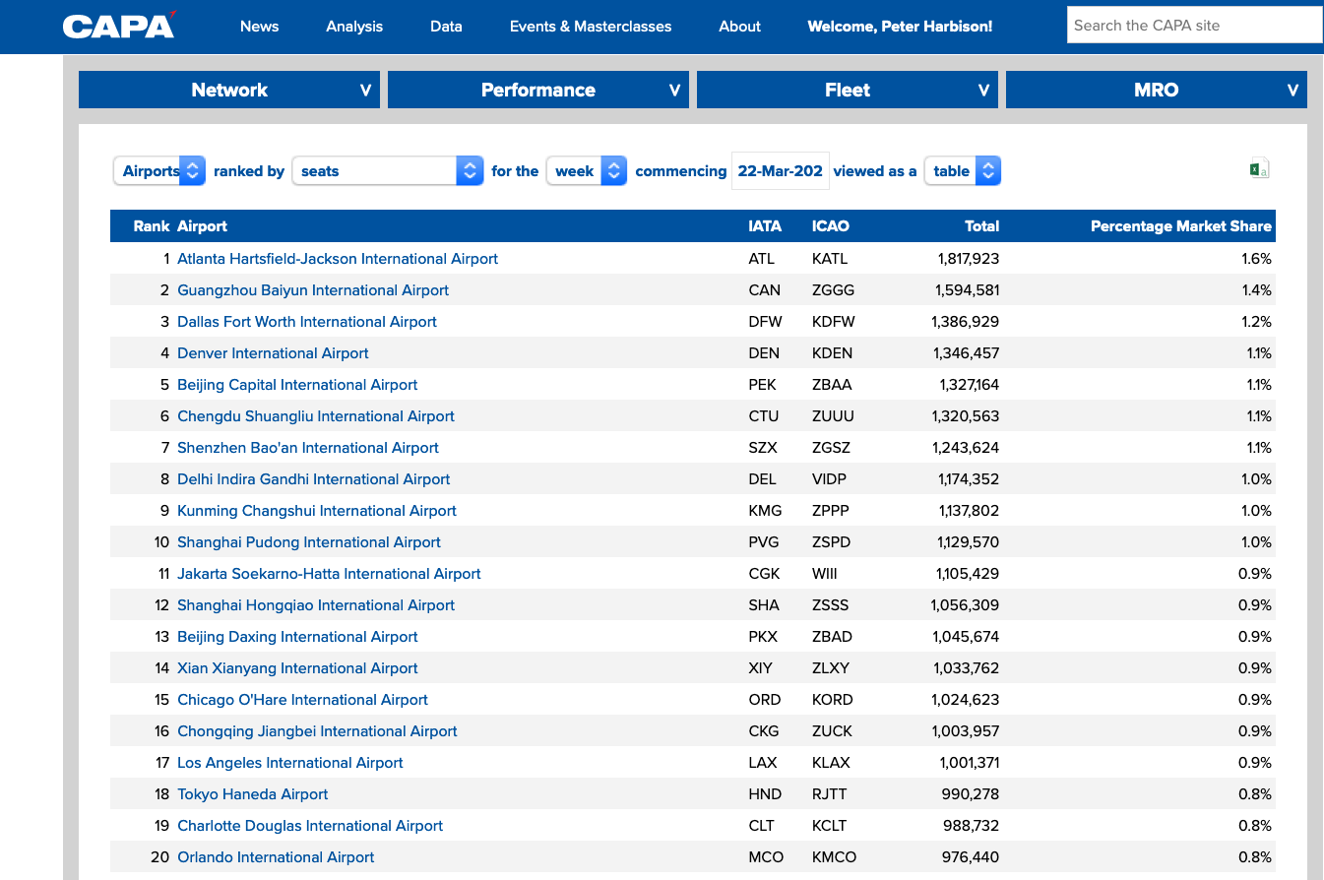Open the ranked by seats dropdown
Image resolution: width=1324 pixels, height=880 pixels.
pos(388,170)
